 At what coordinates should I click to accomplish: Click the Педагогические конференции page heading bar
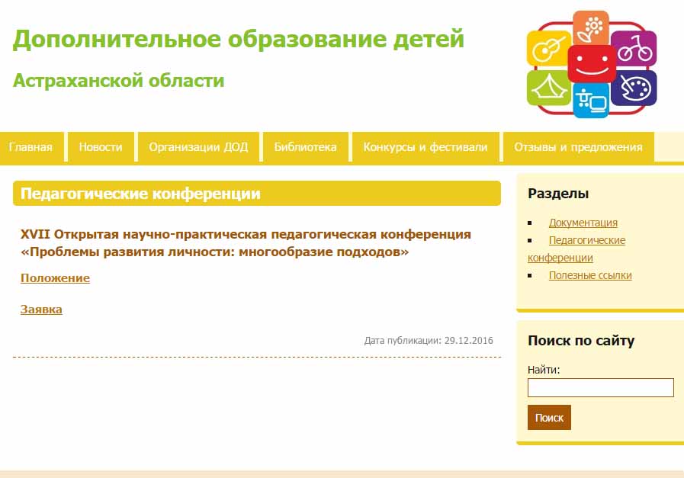click(x=257, y=193)
